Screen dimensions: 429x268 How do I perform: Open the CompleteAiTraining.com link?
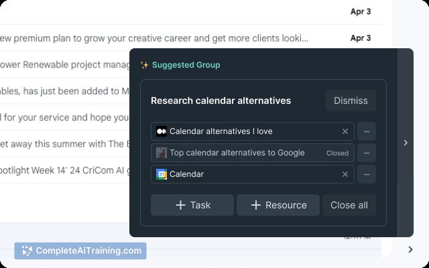(80, 251)
